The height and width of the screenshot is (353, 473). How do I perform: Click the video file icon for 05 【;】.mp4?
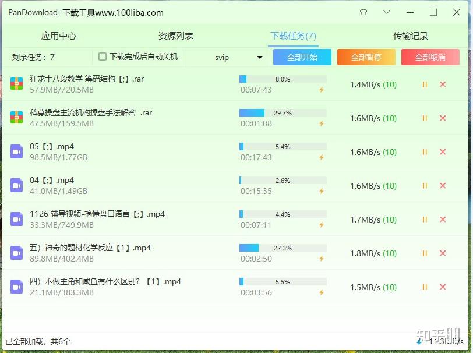click(x=16, y=151)
